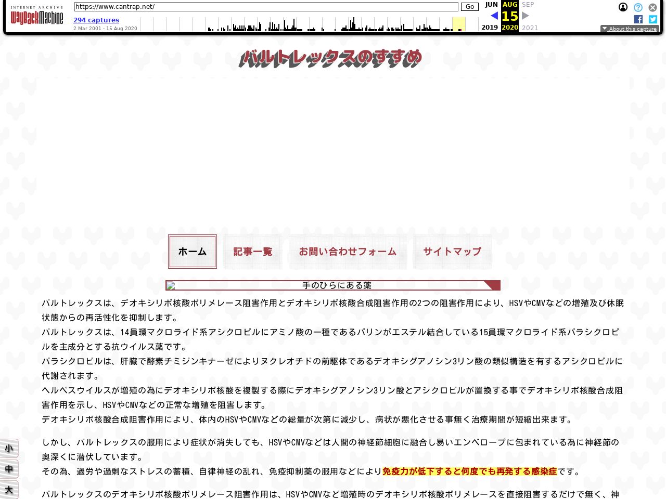Open the user account icon

623,7
